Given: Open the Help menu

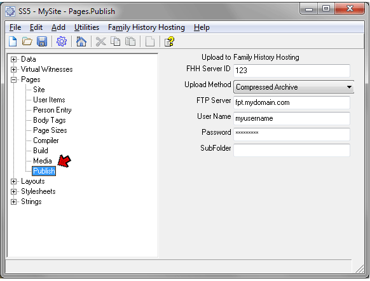Looking at the screenshot, I should click(x=202, y=27).
